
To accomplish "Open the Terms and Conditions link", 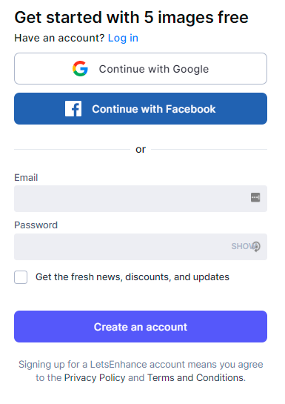I will coord(195,378).
